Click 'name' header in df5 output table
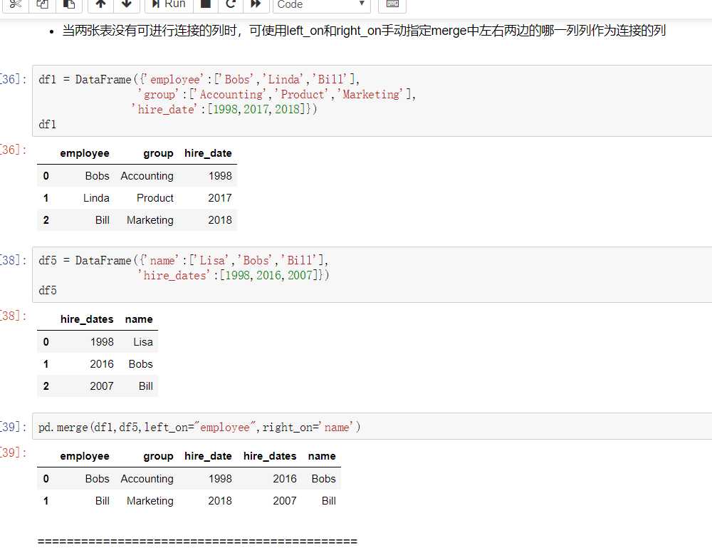 point(139,319)
